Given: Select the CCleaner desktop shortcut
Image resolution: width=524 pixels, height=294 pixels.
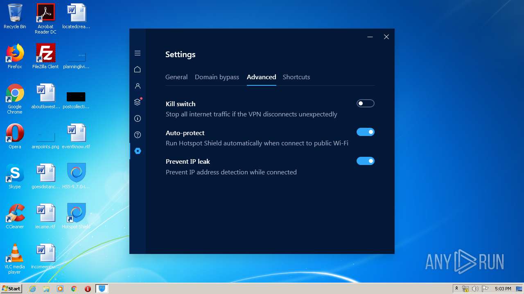Looking at the screenshot, I should click(15, 216).
